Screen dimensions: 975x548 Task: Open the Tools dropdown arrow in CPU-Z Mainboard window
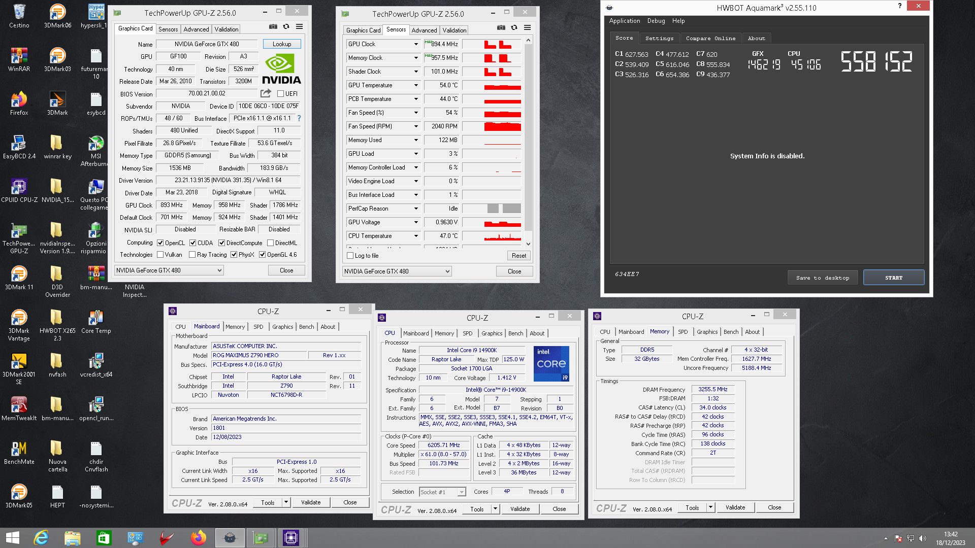pyautogui.click(x=286, y=502)
